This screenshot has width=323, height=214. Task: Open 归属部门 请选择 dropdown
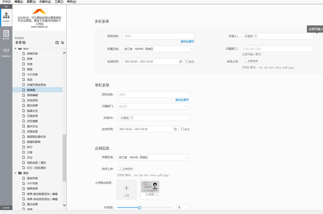click(x=153, y=107)
